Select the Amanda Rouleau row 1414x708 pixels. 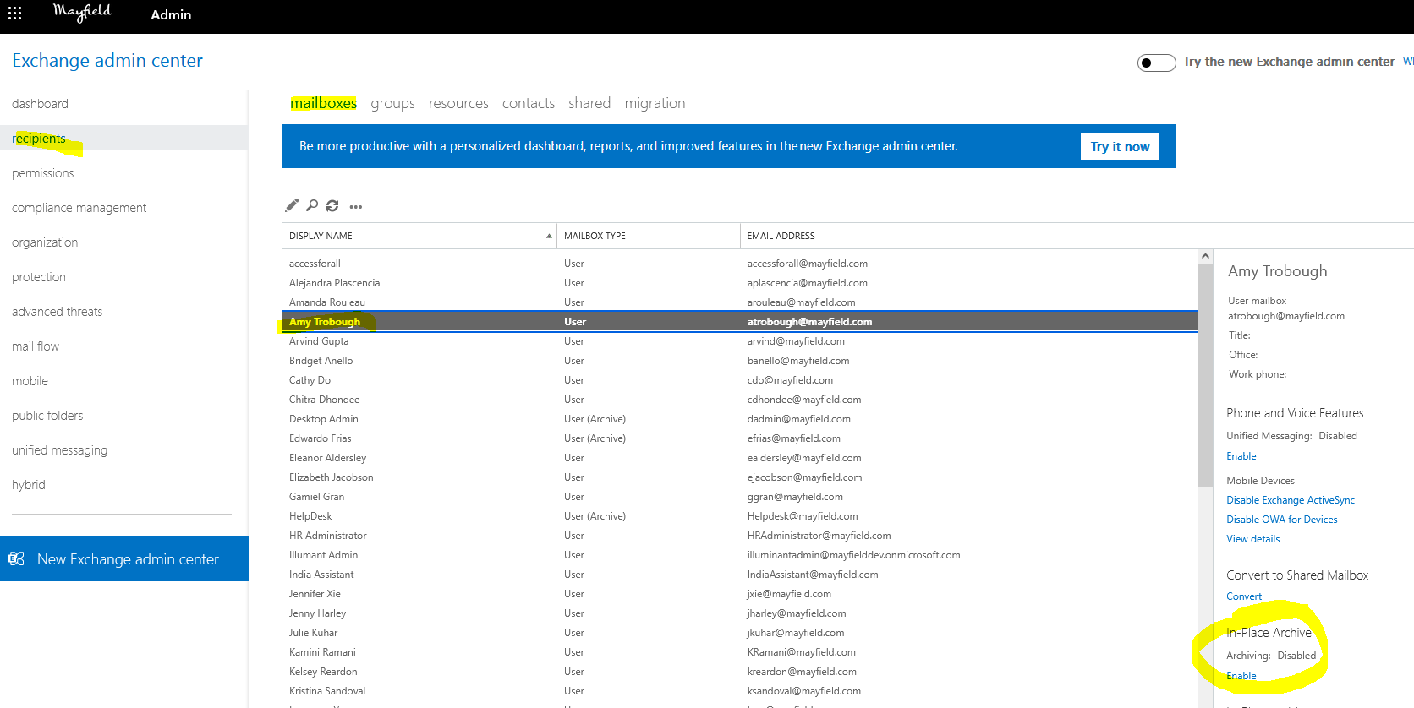tap(740, 302)
